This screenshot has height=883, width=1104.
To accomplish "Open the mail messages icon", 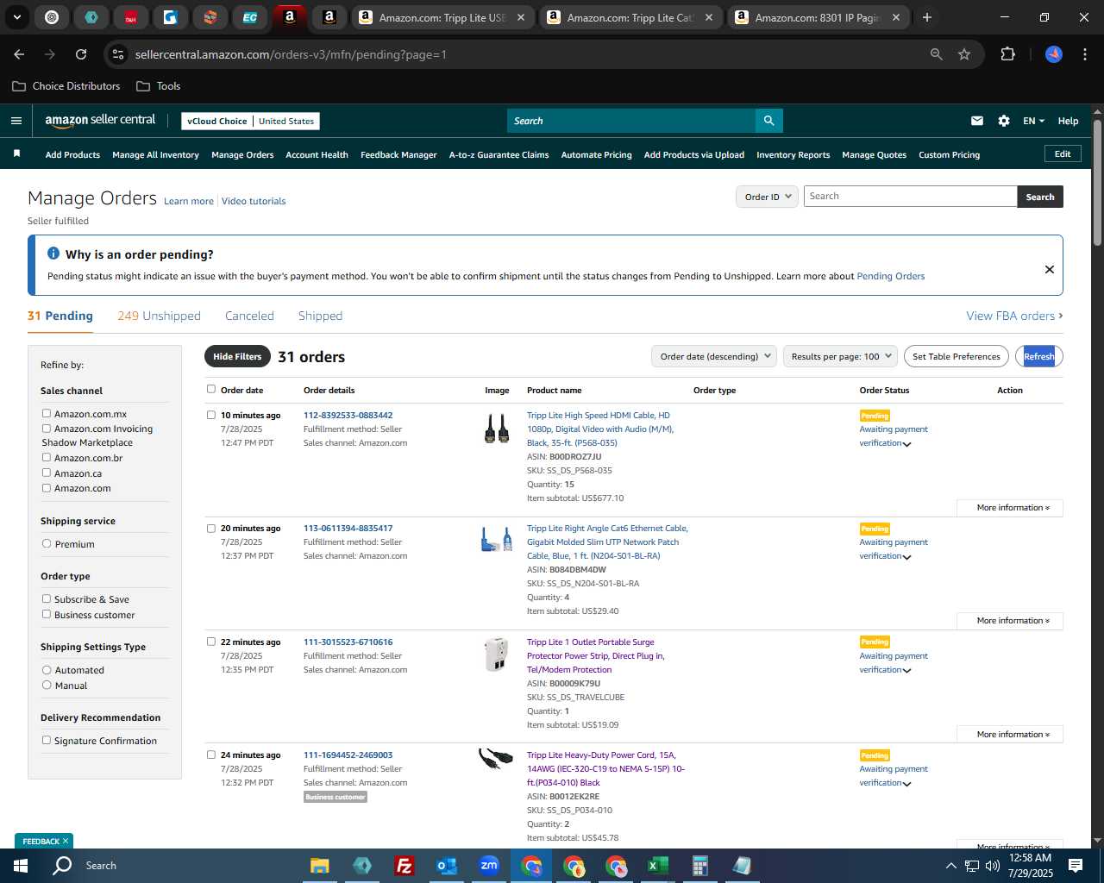I will pos(976,121).
